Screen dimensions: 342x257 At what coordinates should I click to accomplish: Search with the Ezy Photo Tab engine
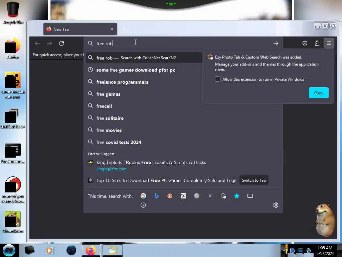(223, 196)
